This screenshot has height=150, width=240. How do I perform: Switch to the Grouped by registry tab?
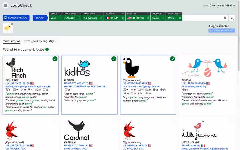click(40, 41)
